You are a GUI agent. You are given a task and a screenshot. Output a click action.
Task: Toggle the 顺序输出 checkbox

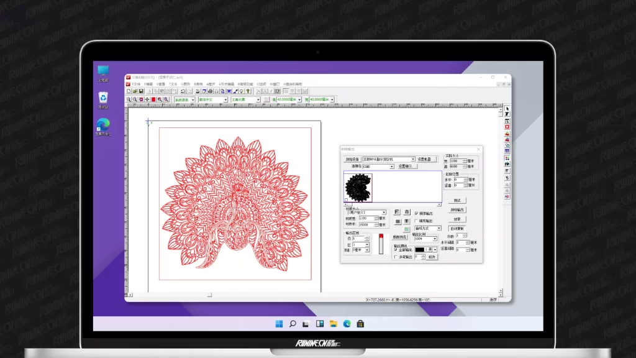[416, 213]
